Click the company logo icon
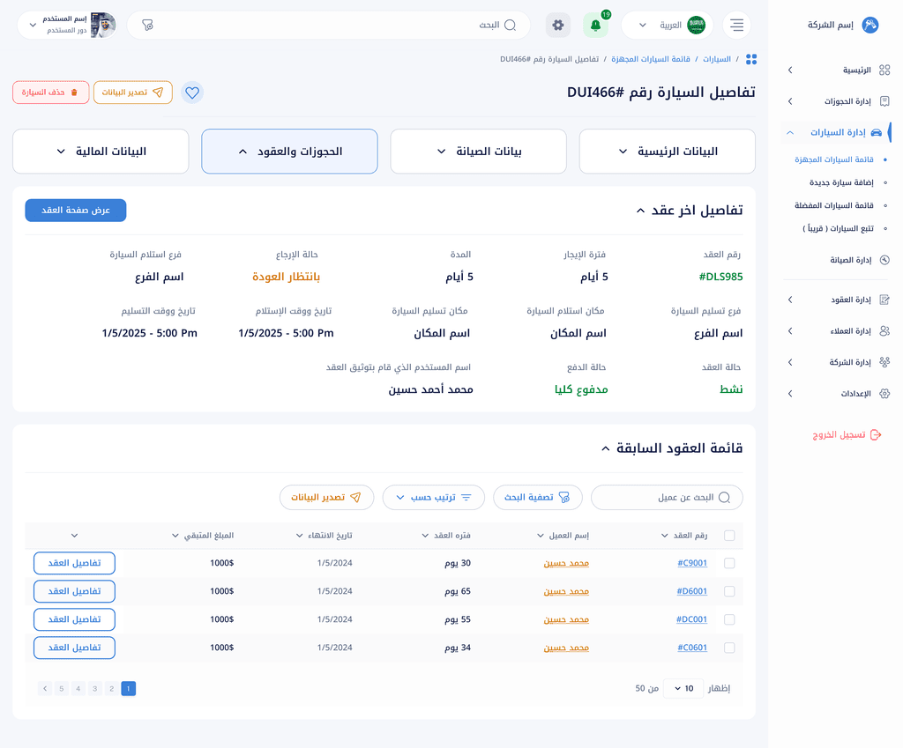Viewport: 903px width, 748px height. tap(869, 25)
